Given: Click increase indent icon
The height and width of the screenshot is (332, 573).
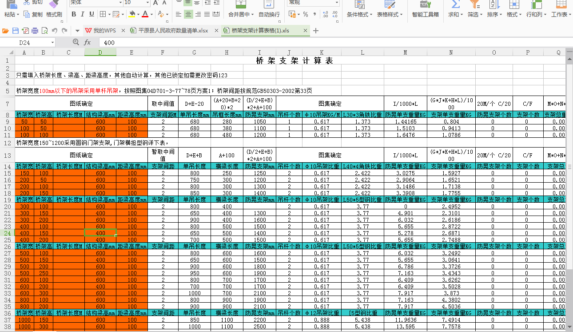Looking at the screenshot, I should 216,3.
